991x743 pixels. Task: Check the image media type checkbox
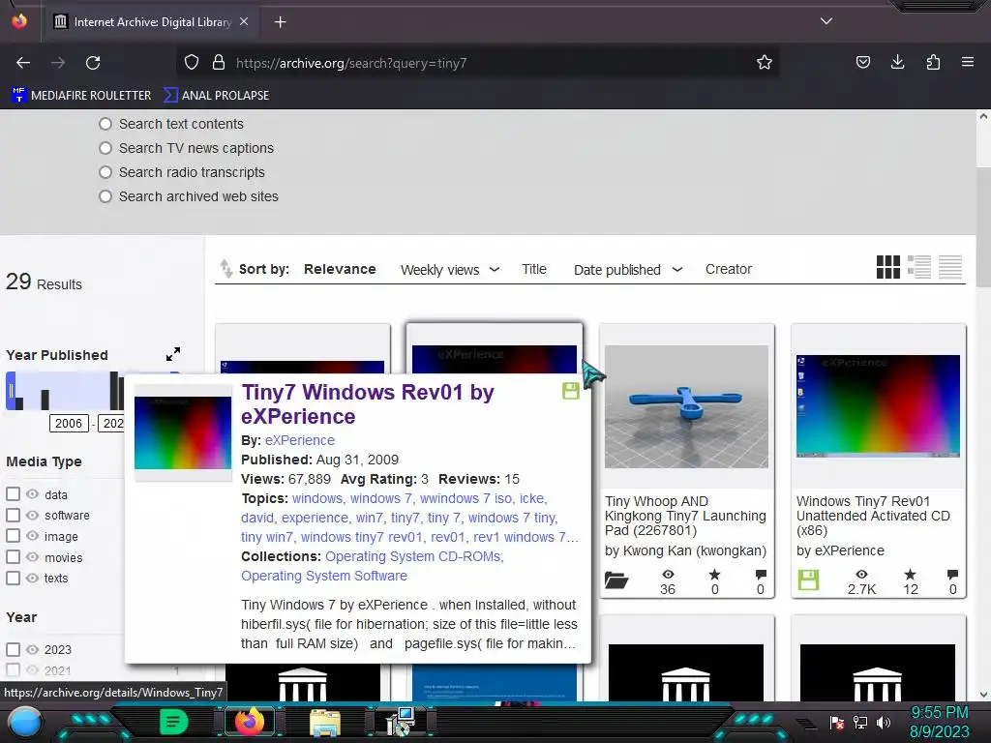click(x=13, y=536)
